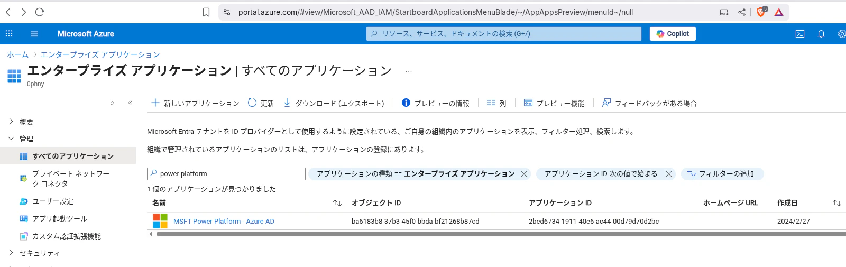Click the browser address bar URL
Image resolution: width=846 pixels, height=267 pixels.
pyautogui.click(x=435, y=12)
